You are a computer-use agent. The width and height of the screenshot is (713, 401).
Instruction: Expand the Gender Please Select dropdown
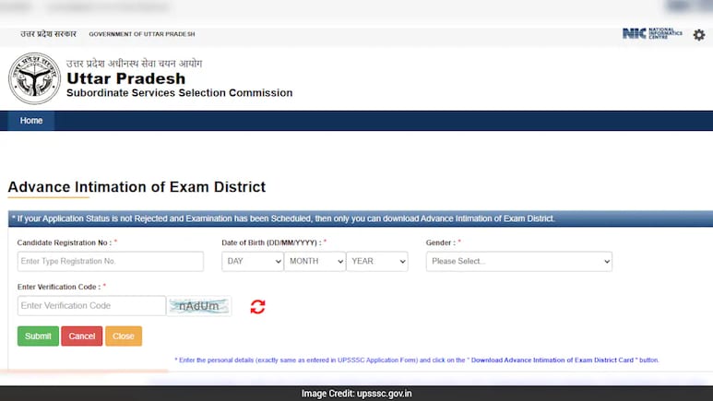pos(518,262)
